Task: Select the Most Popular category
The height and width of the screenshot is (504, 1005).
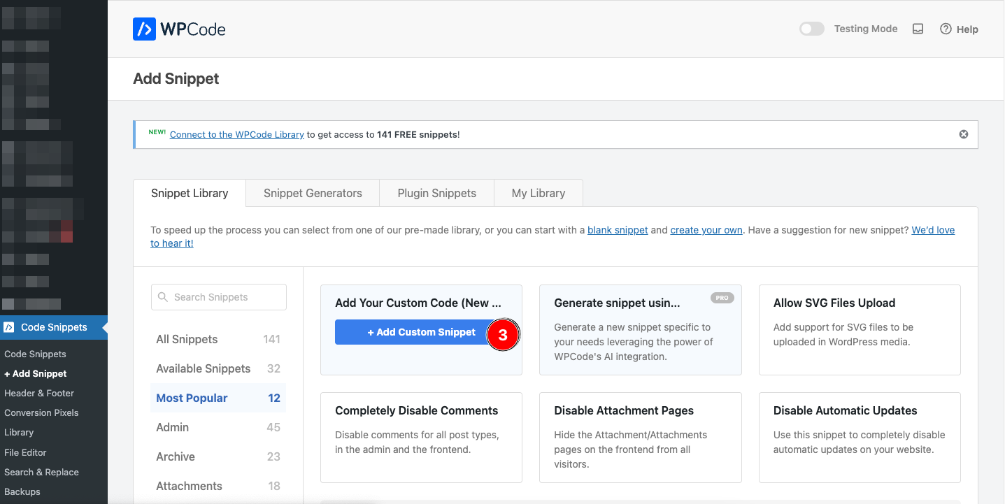Action: [x=218, y=398]
